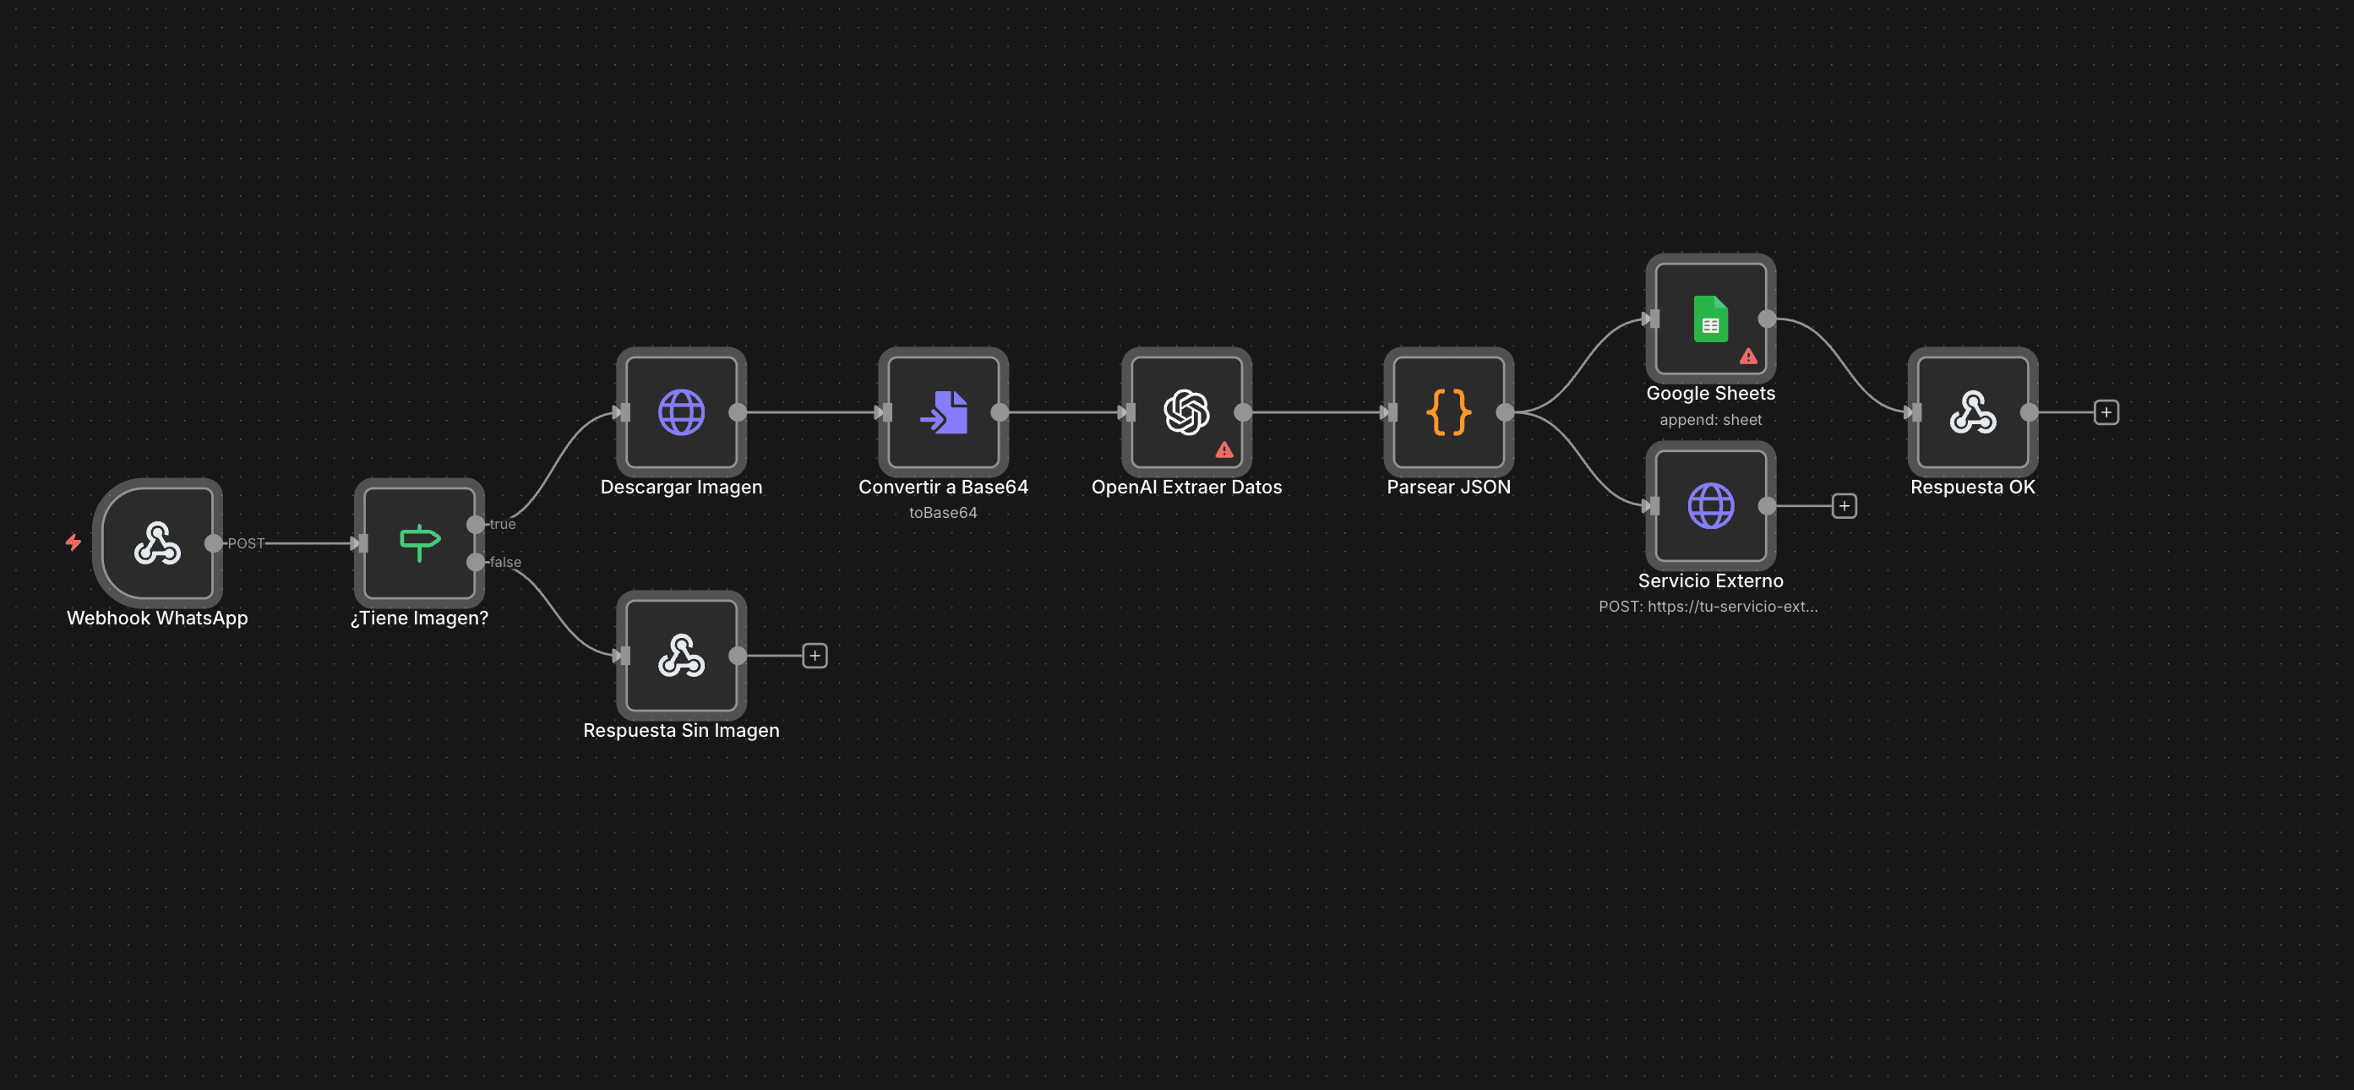The width and height of the screenshot is (2354, 1090).
Task: Click the output connector of Parsear JSON
Action: (1505, 412)
